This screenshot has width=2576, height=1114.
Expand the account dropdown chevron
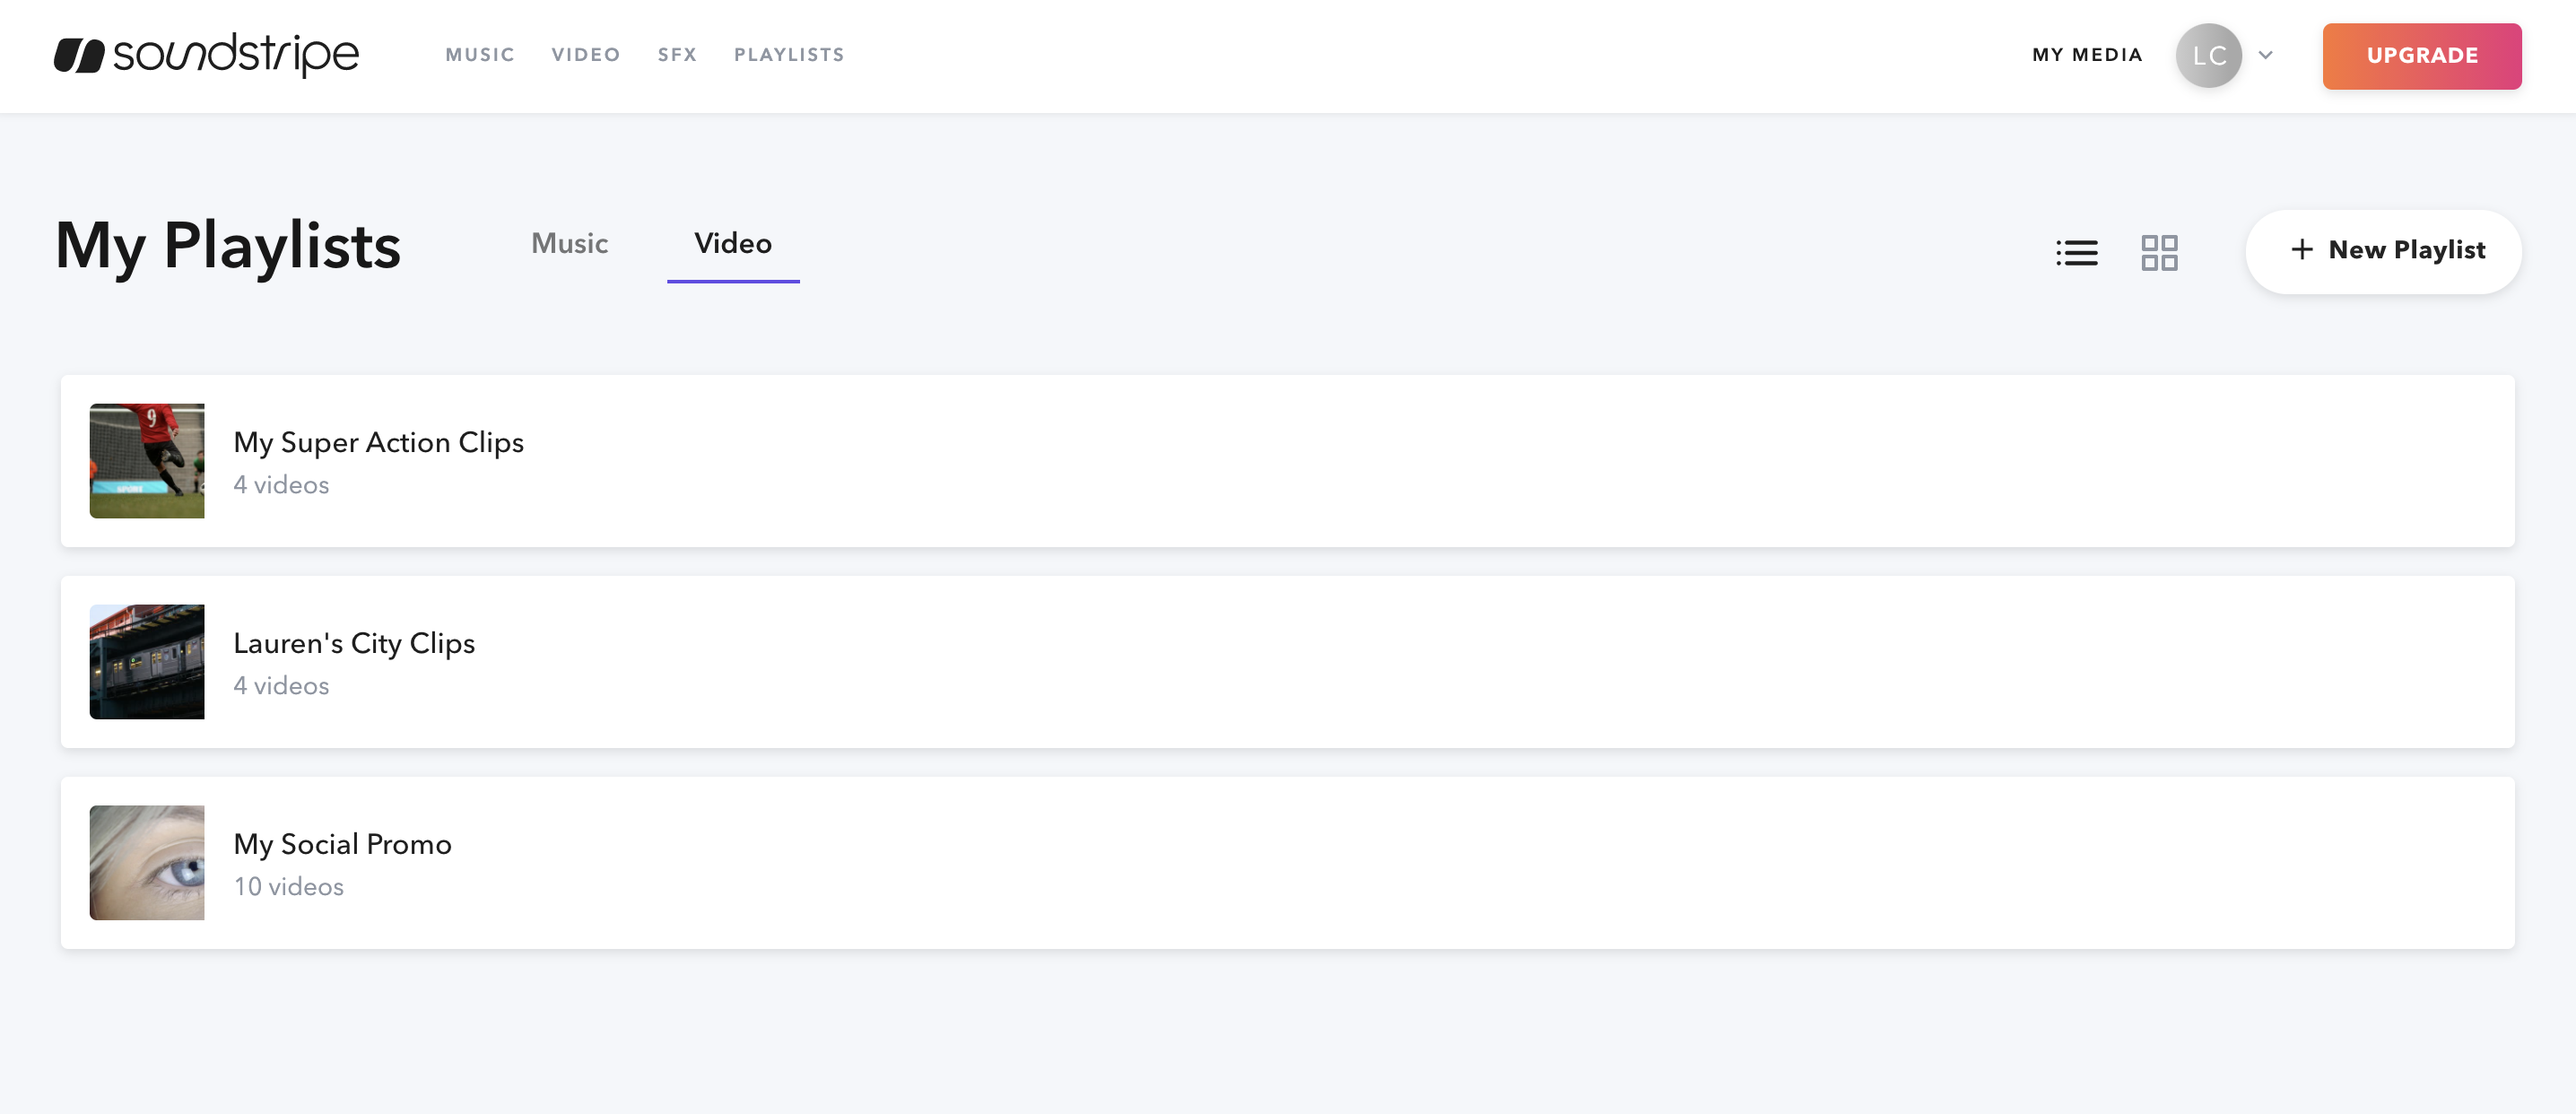point(2265,56)
